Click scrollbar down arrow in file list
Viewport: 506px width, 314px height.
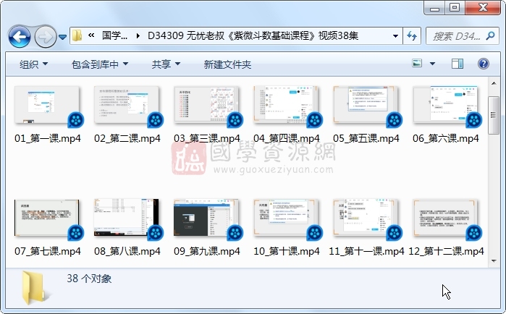click(x=494, y=260)
